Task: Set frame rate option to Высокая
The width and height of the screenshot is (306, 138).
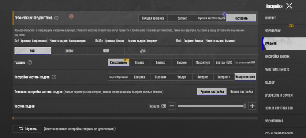Action: 161,77
